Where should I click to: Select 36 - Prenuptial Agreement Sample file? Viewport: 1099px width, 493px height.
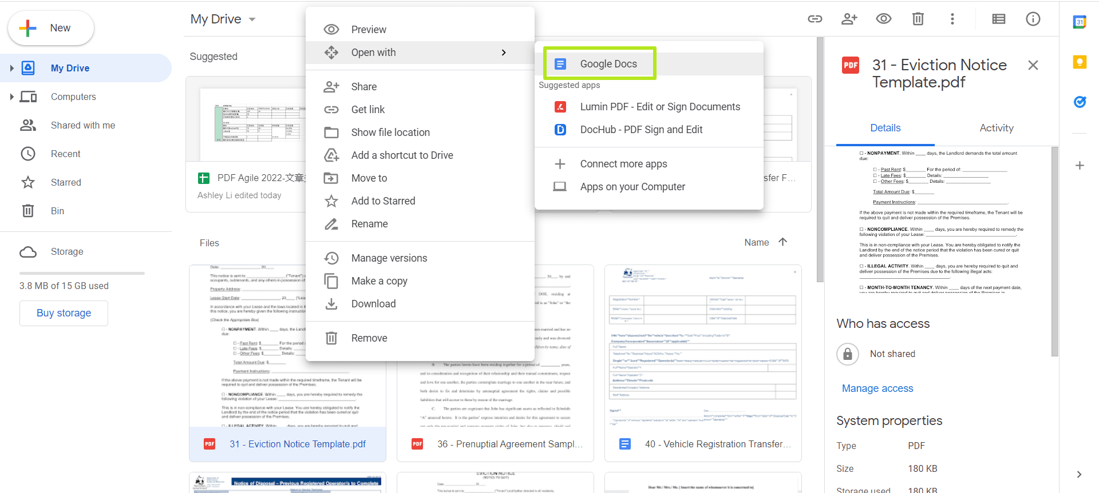pos(495,363)
